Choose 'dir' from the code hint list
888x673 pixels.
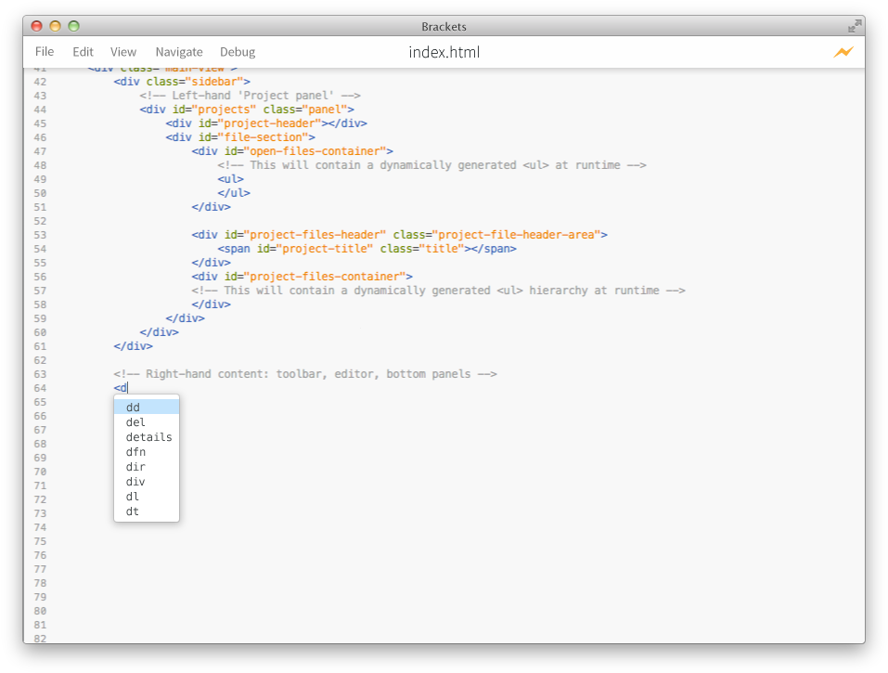coord(147,466)
